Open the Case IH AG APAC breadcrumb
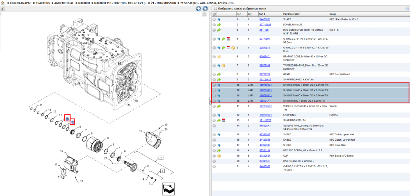This screenshot has width=410, height=196. [20, 3]
